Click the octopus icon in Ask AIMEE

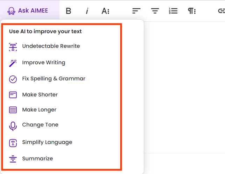click(x=11, y=11)
